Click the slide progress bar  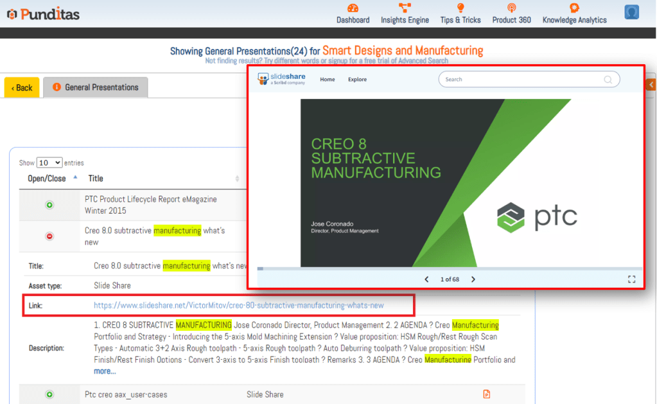(x=450, y=268)
